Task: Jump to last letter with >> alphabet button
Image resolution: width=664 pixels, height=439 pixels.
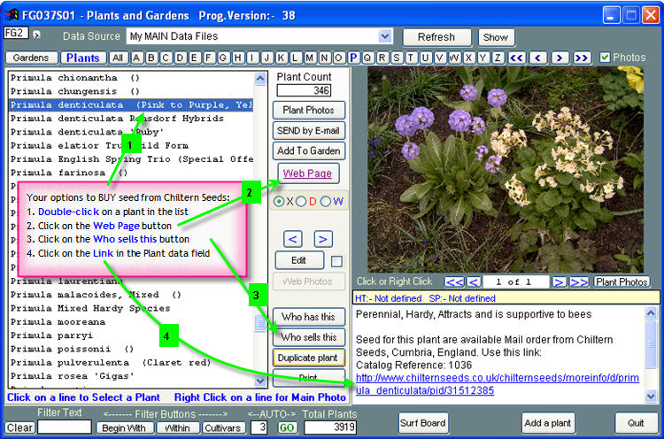Action: pos(581,58)
